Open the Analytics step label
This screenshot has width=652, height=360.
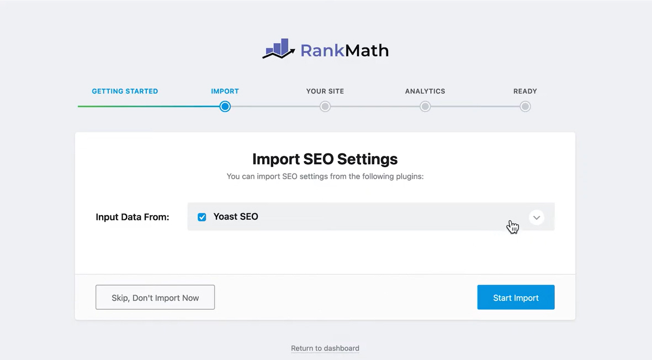click(x=425, y=91)
